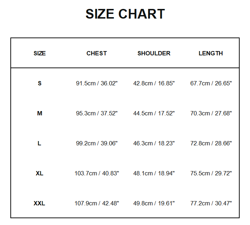
Task: Click shoulder value 46.3cm / 18.23"
Action: point(154,143)
